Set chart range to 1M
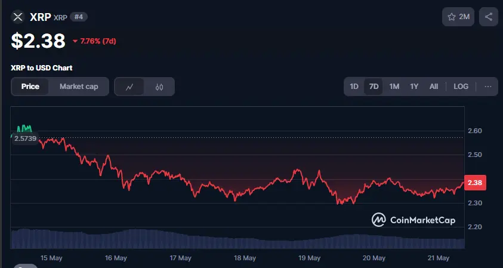This screenshot has height=268, width=503. point(394,87)
